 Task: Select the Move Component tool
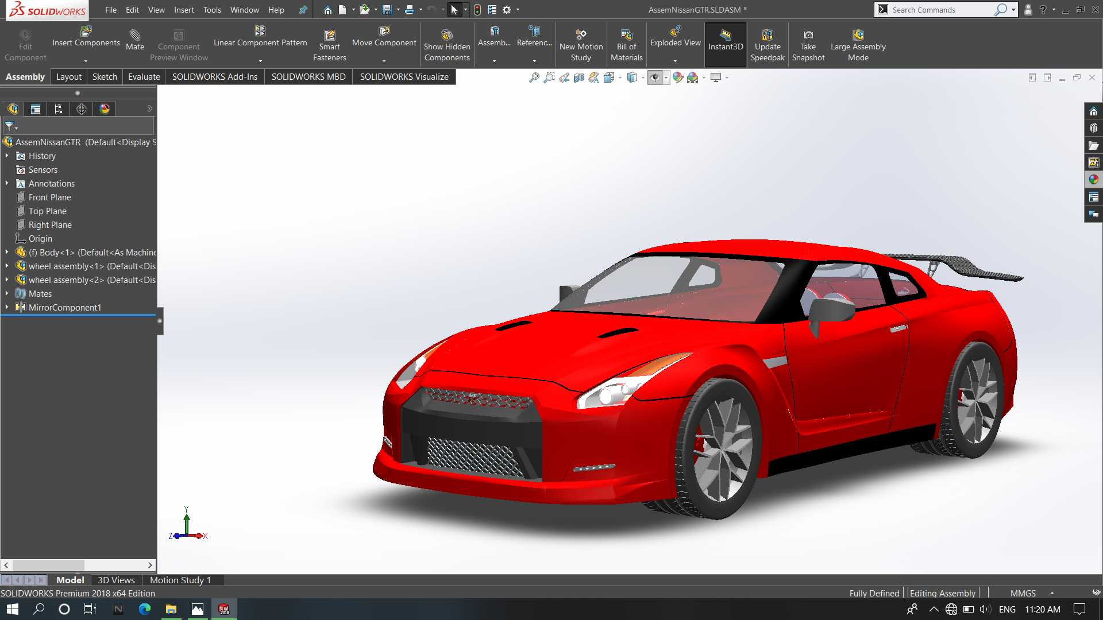coord(384,37)
